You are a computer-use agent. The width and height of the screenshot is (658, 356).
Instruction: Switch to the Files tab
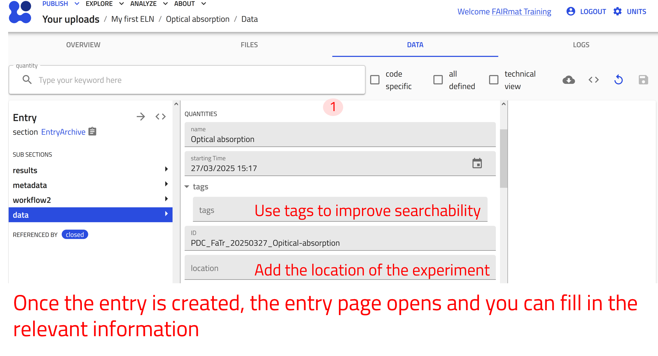coord(249,45)
